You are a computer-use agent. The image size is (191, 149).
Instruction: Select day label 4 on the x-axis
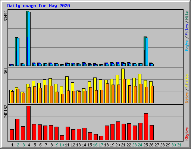(29, 145)
